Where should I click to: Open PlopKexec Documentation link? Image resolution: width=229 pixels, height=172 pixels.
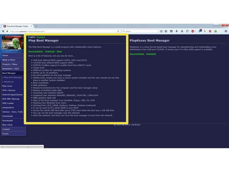click(x=137, y=54)
